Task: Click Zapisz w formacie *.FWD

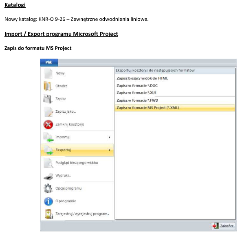Action: (175, 100)
